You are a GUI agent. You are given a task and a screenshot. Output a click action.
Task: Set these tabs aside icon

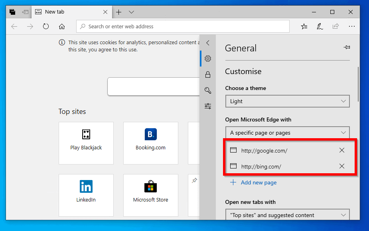tap(25, 12)
